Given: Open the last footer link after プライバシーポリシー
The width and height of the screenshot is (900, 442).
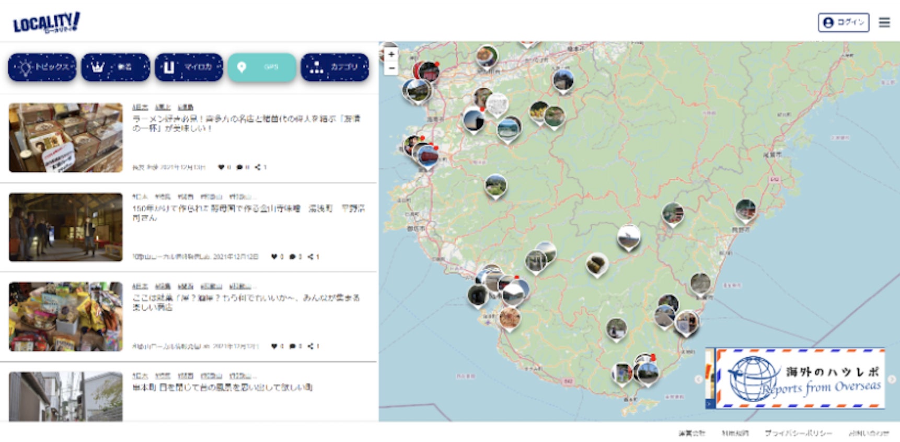Looking at the screenshot, I should point(869,433).
